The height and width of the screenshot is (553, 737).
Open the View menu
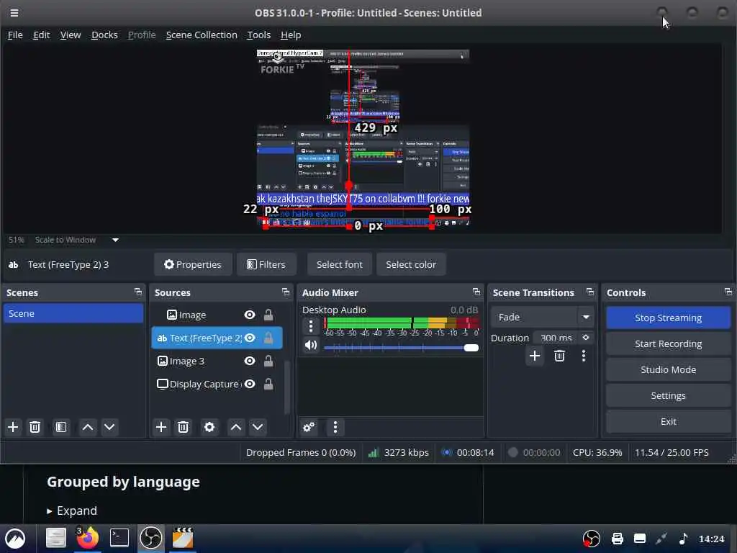[x=71, y=35]
